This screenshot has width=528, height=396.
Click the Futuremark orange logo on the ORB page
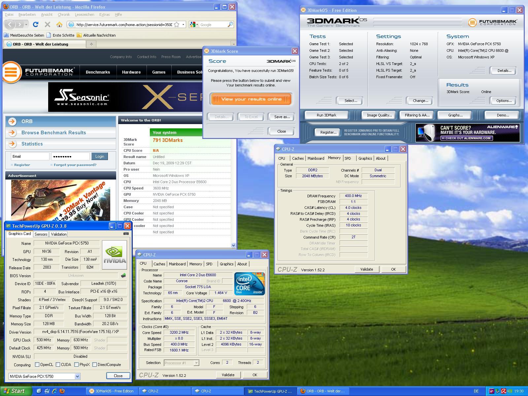click(12, 72)
